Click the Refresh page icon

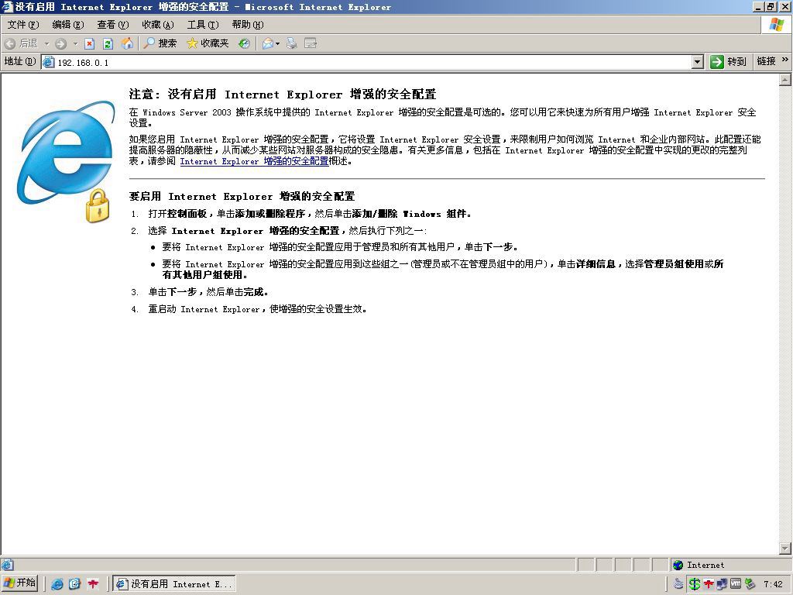click(x=108, y=44)
